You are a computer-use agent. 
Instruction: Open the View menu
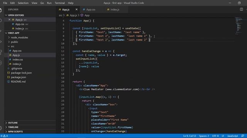point(34,3)
